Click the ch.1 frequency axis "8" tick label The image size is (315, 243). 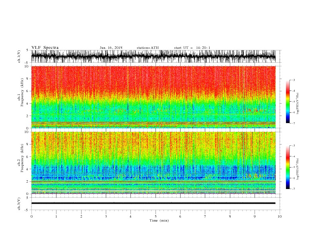click(x=27, y=79)
